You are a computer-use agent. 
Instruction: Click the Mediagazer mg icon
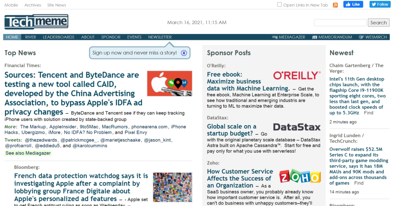pos(275,37)
